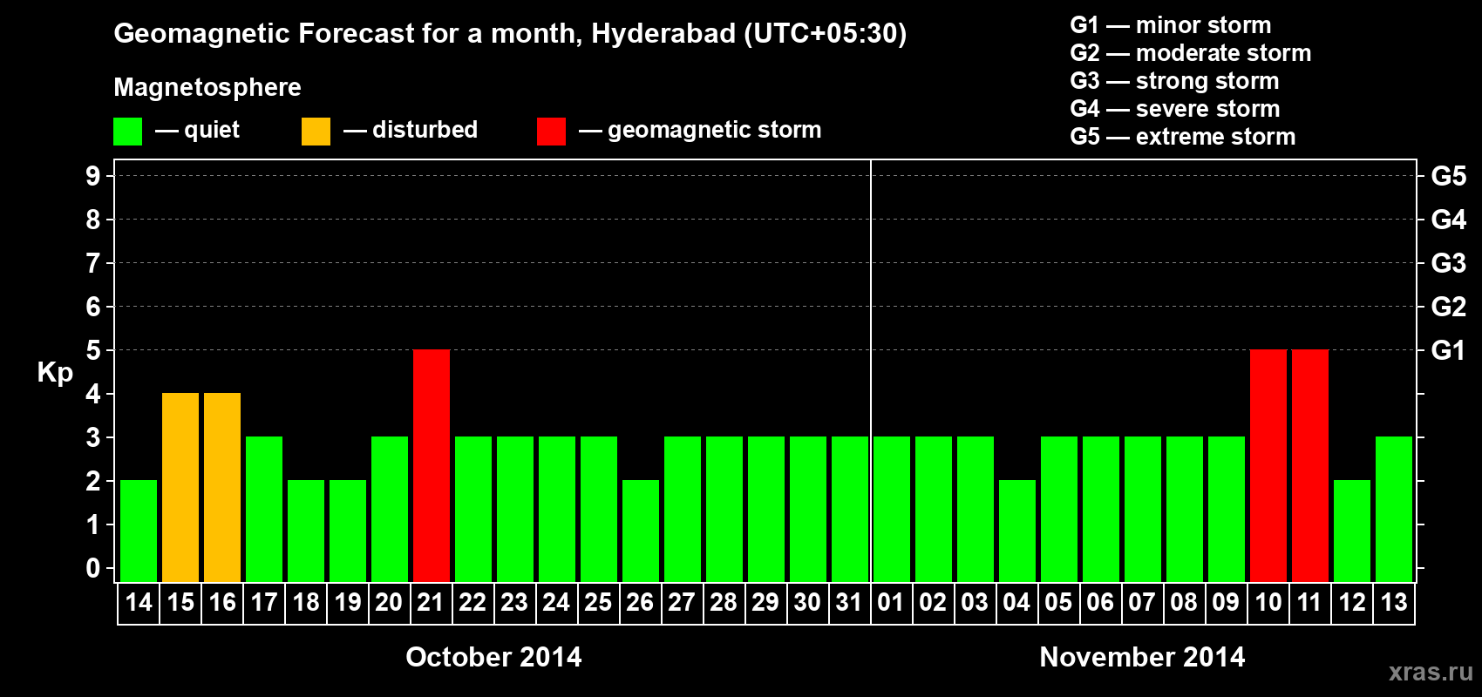The height and width of the screenshot is (697, 1482).
Task: Select the green bar for November 13
Action: coord(1394,510)
